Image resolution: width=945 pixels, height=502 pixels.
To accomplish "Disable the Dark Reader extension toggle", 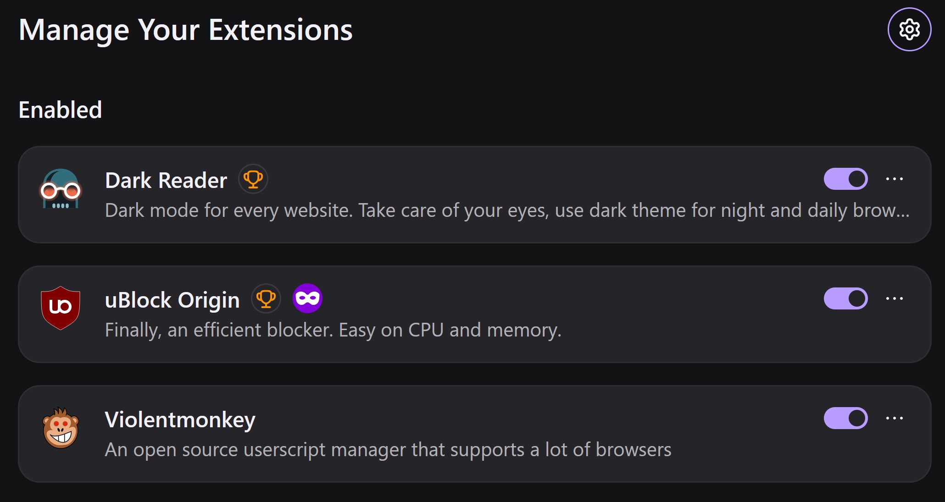I will (845, 179).
